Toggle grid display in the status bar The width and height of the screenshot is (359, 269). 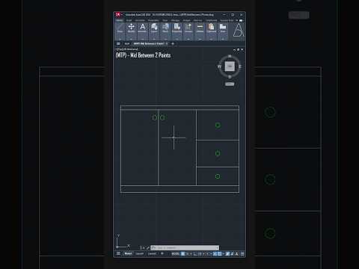click(x=183, y=254)
